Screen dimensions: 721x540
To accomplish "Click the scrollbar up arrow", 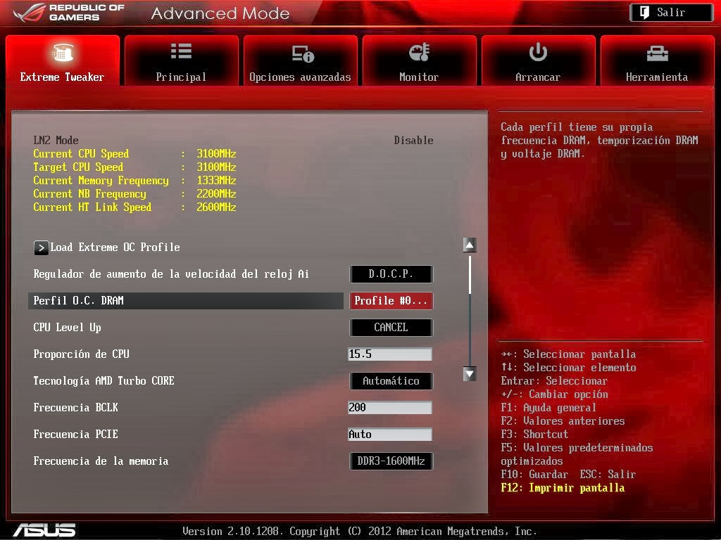I will point(470,245).
